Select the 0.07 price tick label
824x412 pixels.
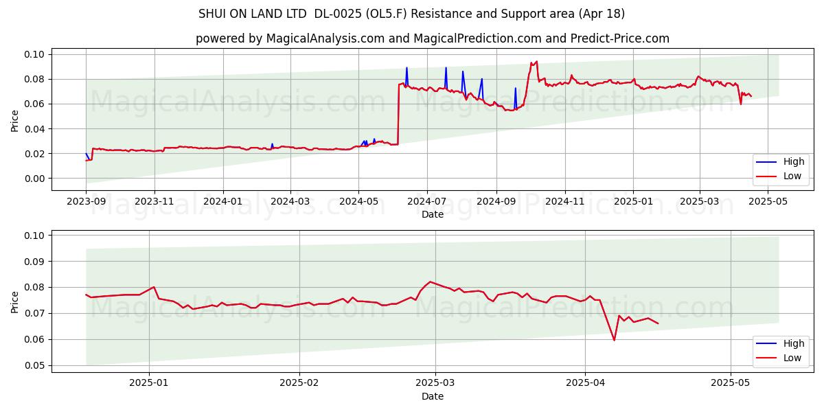34,313
